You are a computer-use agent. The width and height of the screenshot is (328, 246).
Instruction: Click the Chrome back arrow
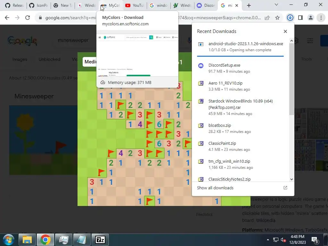click(x=7, y=18)
